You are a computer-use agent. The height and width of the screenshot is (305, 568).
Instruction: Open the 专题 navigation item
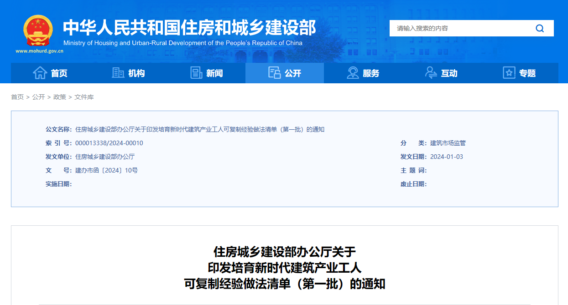click(527, 73)
